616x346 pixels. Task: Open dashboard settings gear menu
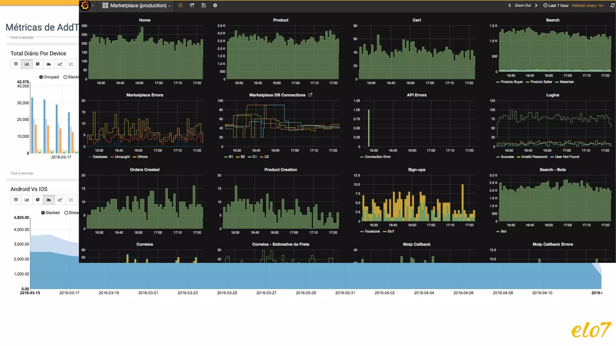(215, 5)
